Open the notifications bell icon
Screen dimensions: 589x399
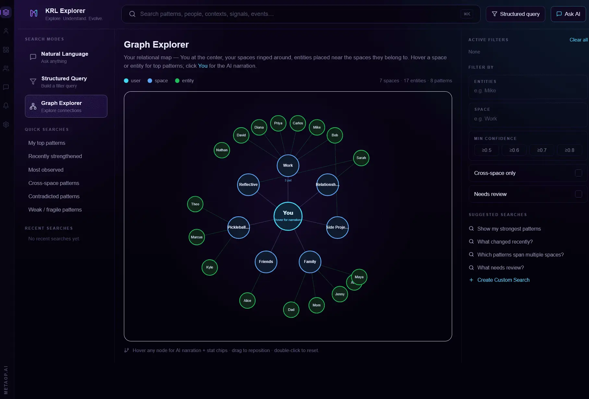[x=6, y=106]
